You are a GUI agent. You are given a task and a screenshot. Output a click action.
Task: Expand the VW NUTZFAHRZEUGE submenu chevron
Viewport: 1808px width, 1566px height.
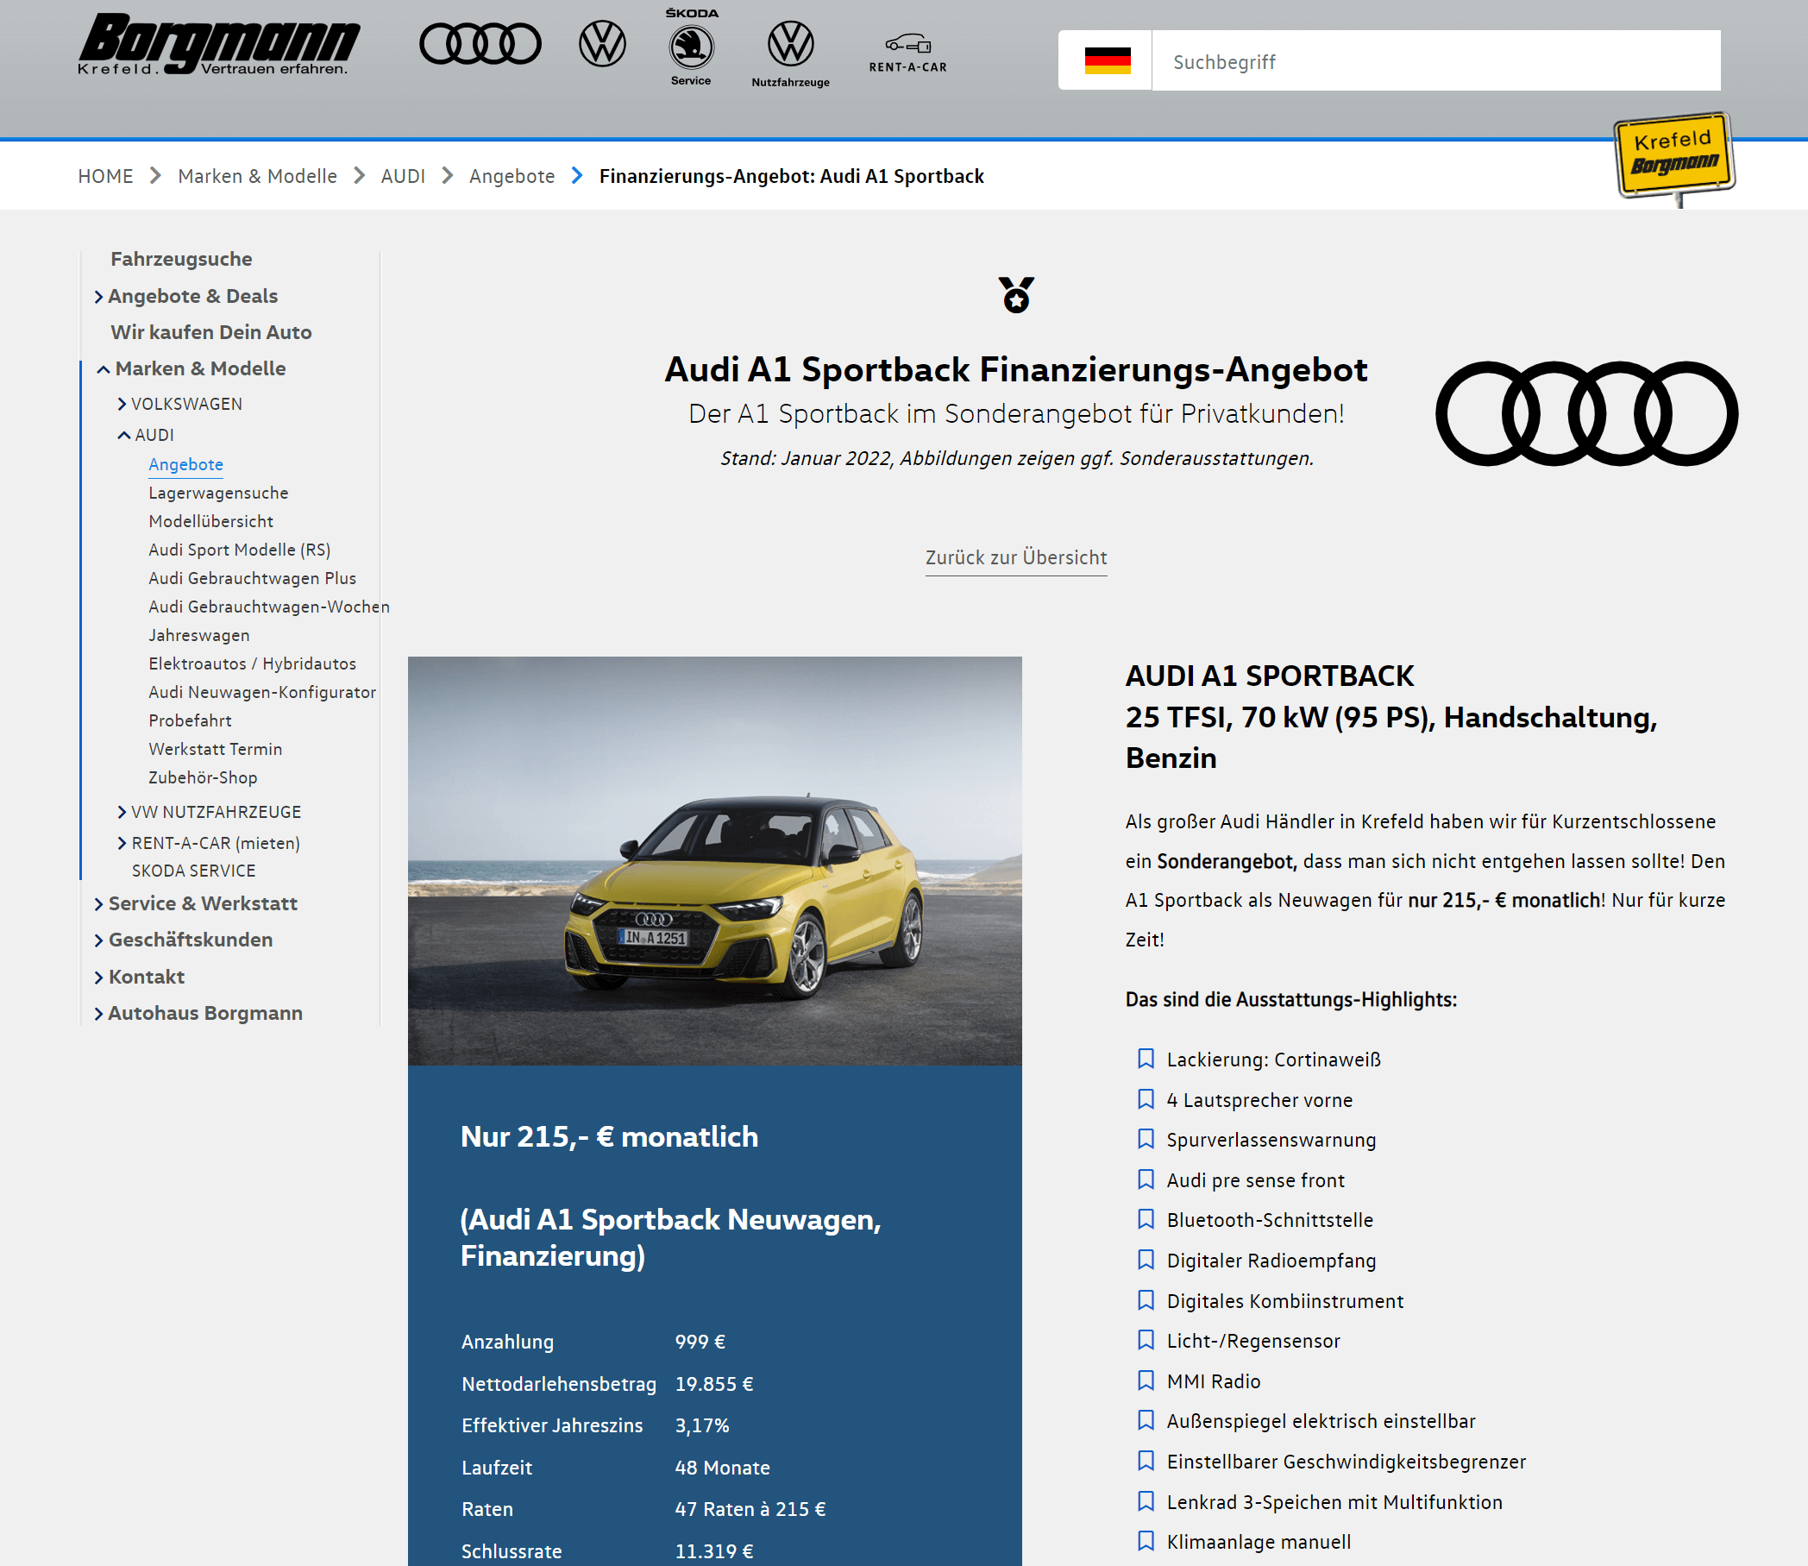(x=122, y=812)
